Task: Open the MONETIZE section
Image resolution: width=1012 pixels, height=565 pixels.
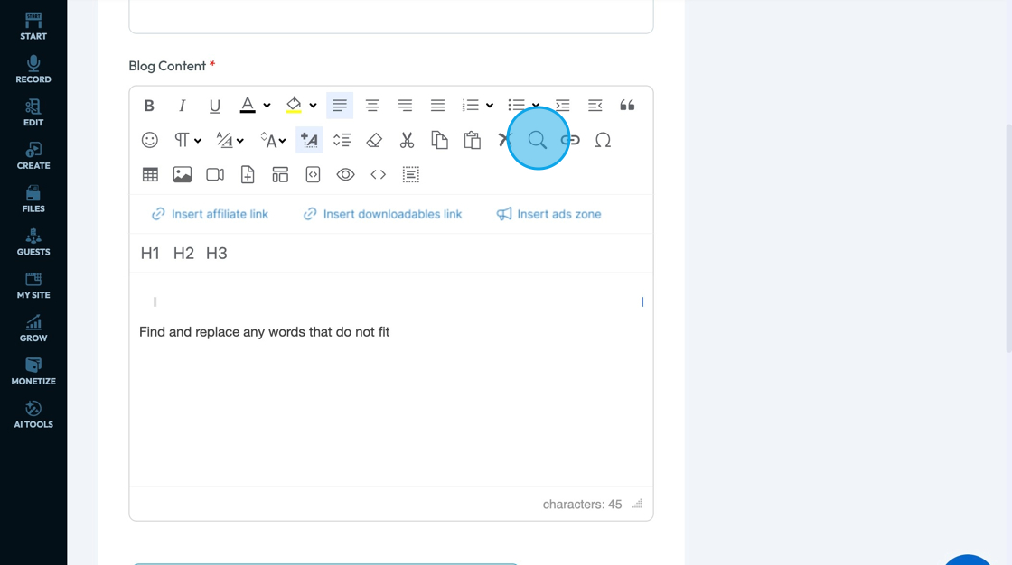Action: point(33,372)
